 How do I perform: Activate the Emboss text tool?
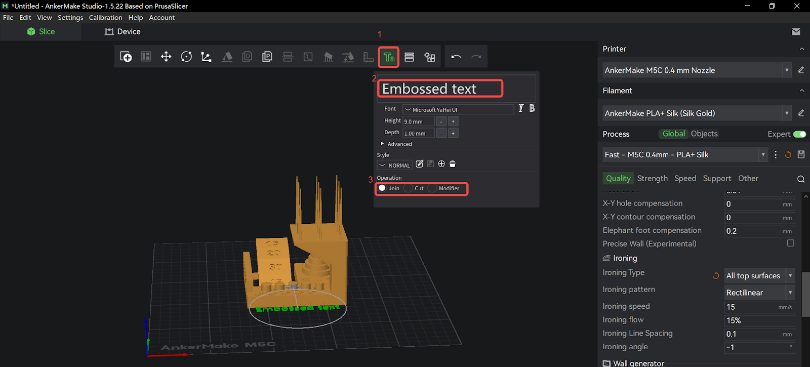pyautogui.click(x=389, y=57)
